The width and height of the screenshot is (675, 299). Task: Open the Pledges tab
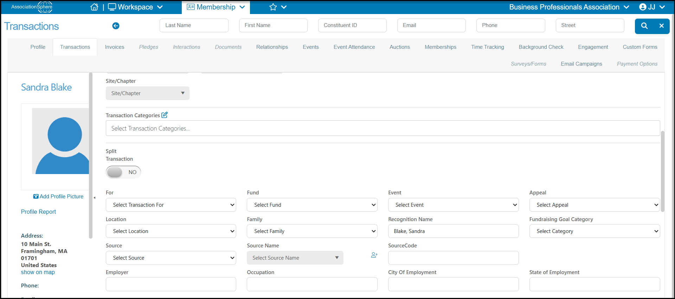(149, 47)
